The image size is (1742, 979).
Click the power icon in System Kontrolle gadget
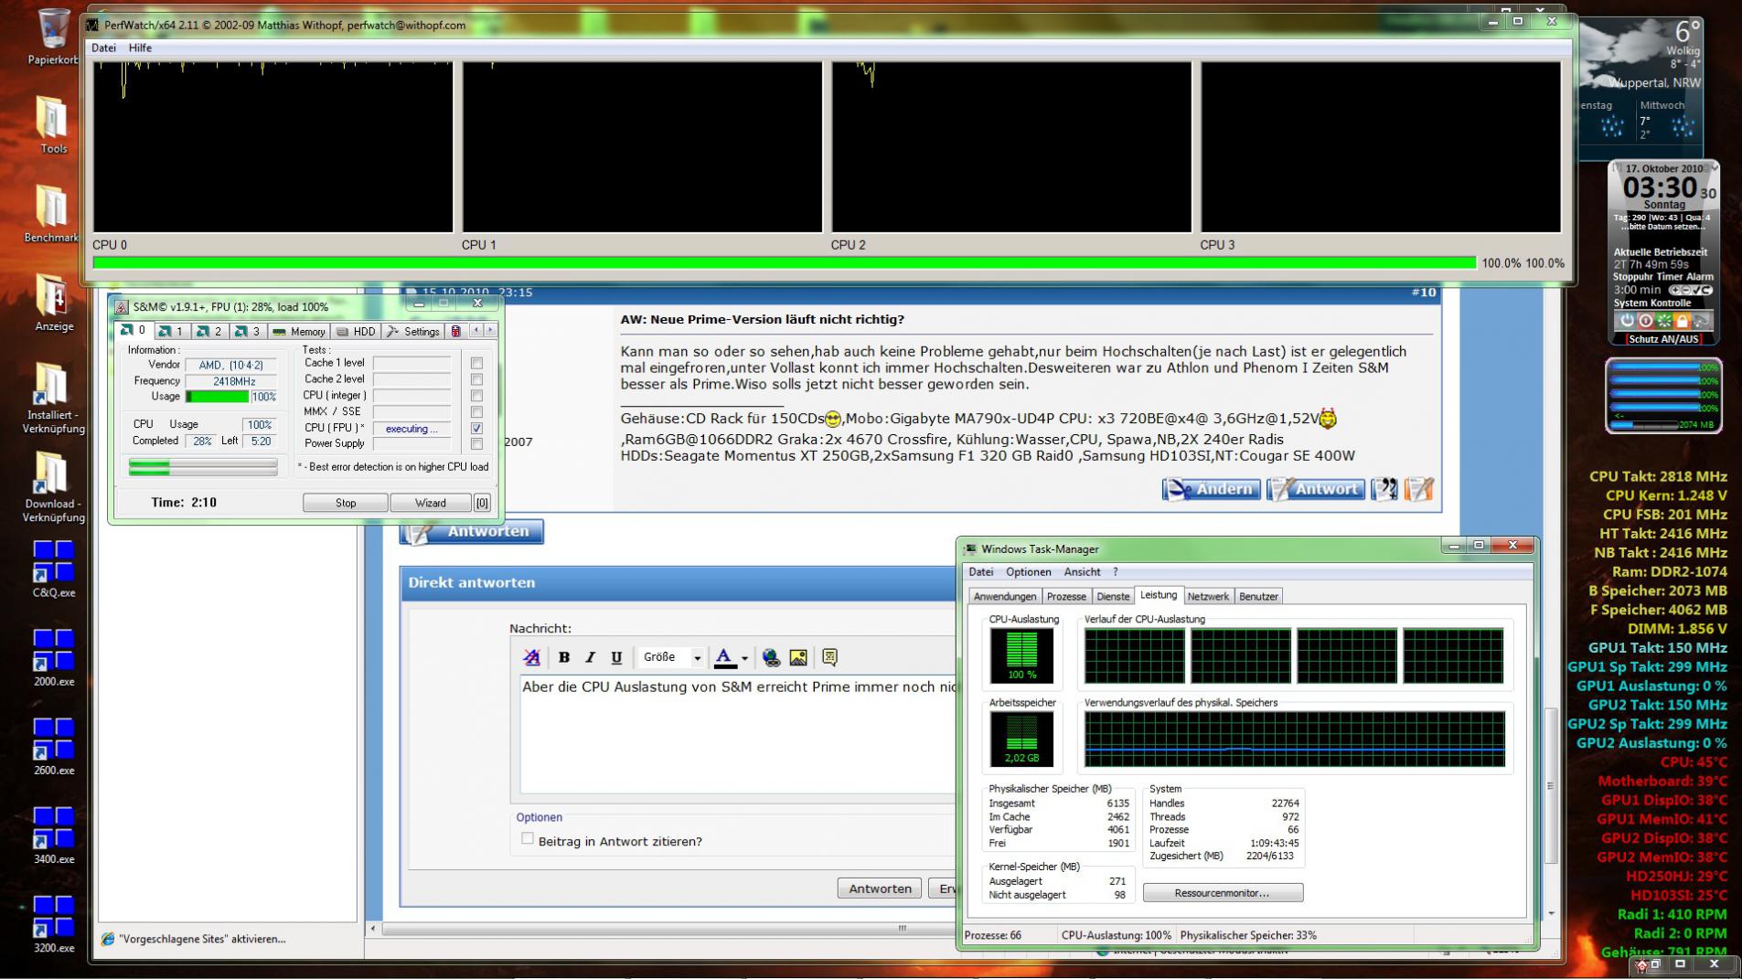point(1627,321)
